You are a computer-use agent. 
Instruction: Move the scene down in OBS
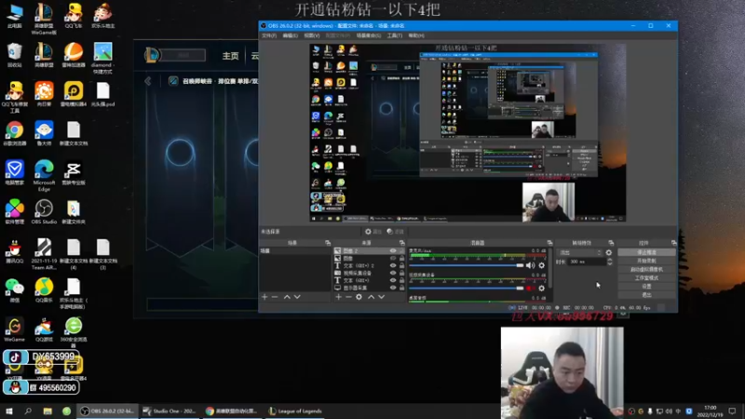(x=297, y=297)
